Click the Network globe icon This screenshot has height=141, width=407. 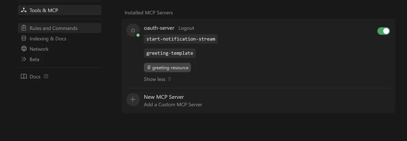tap(24, 49)
